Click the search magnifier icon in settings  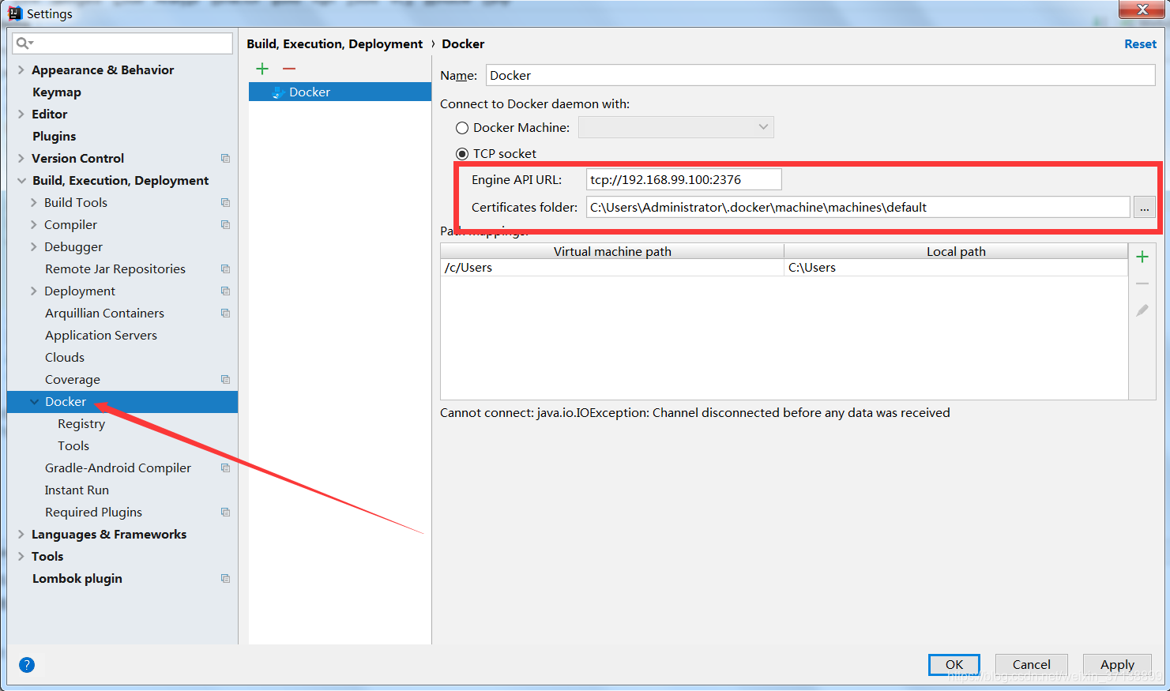tap(24, 43)
